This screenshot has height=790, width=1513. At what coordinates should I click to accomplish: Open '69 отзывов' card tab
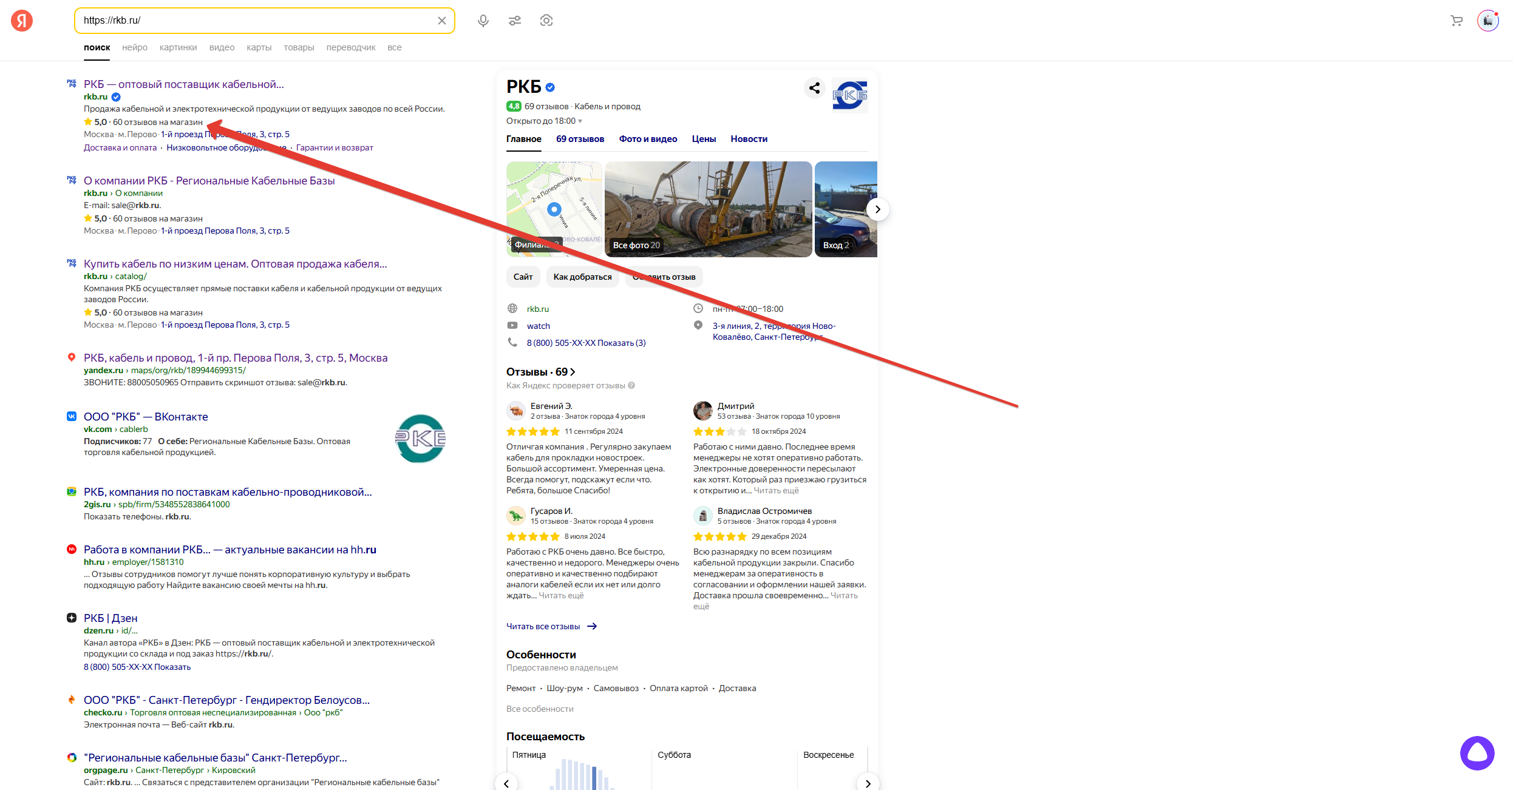click(580, 139)
